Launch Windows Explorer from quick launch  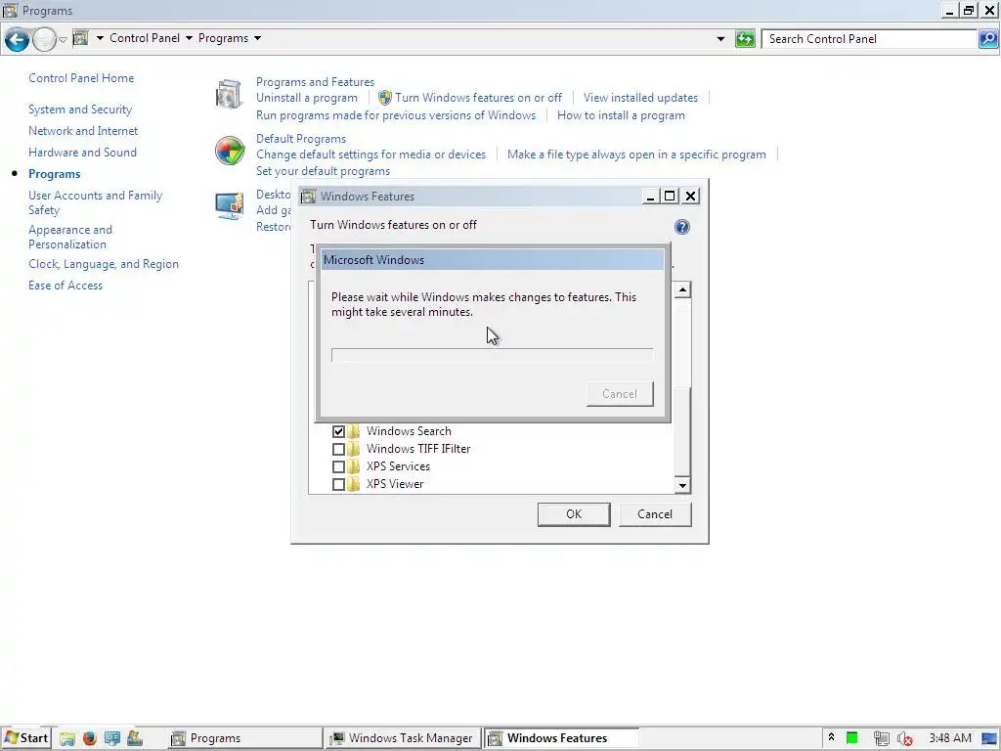coord(67,739)
